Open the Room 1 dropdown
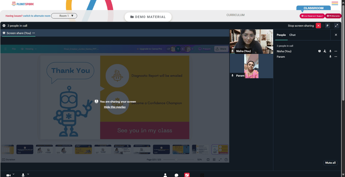This screenshot has height=177, width=345. (x=64, y=16)
